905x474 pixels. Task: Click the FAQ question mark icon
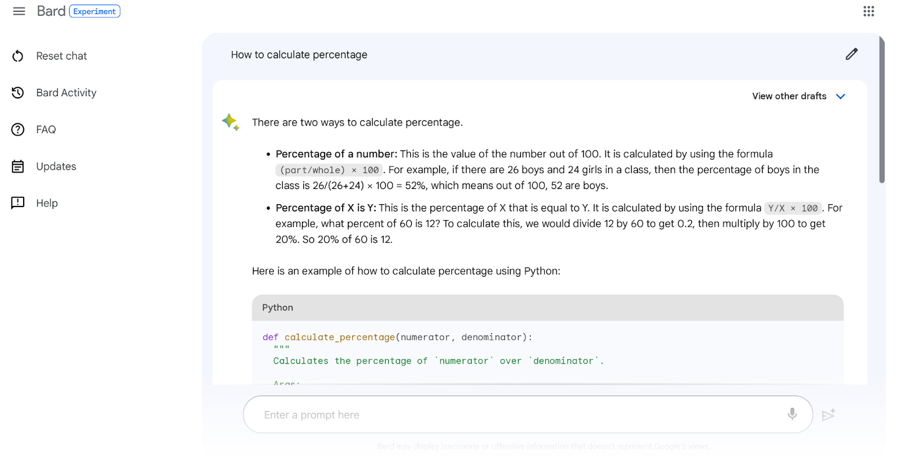18,130
